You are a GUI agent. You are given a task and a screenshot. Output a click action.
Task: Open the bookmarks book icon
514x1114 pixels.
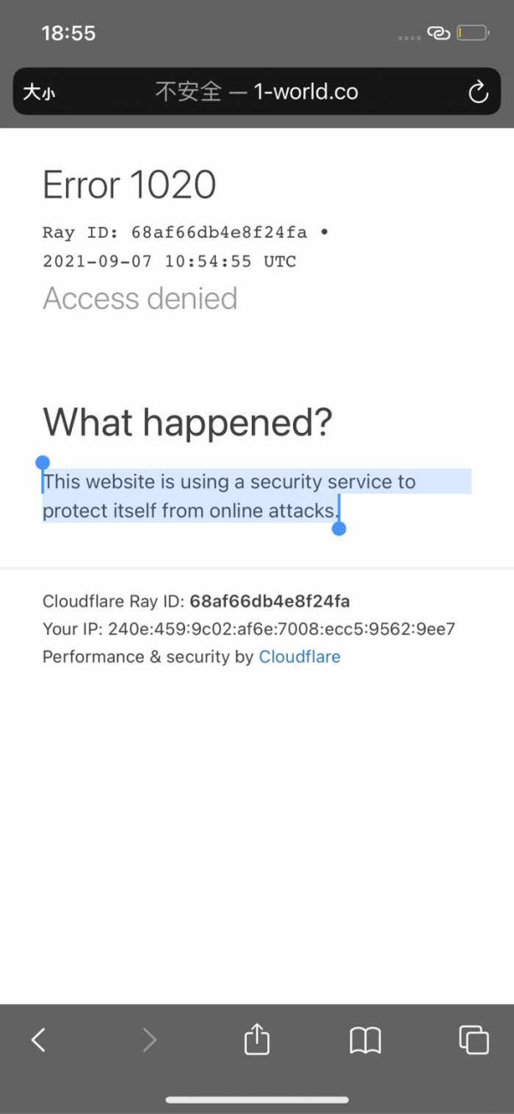(x=366, y=1040)
